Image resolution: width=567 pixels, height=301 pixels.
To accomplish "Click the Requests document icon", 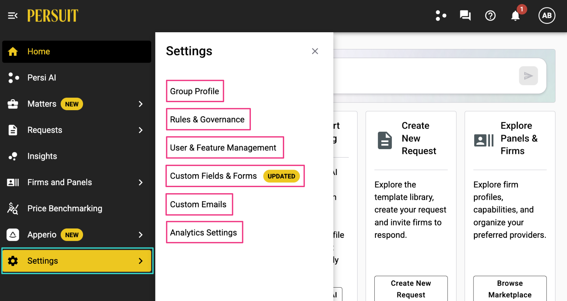I will pos(13,130).
